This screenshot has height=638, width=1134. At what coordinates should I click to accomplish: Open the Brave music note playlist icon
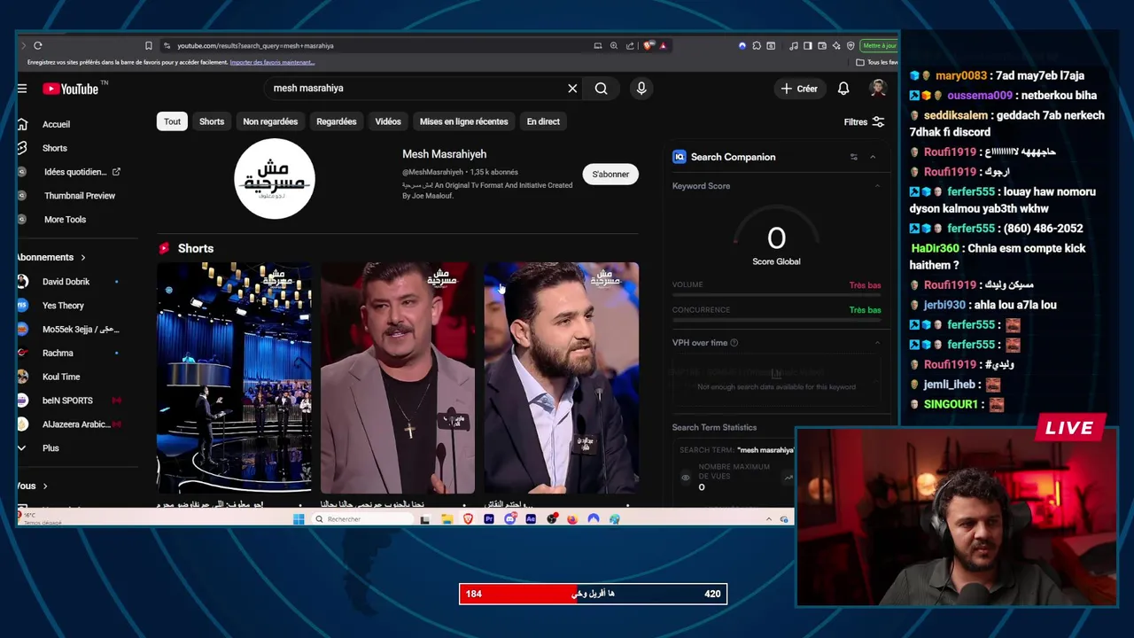(794, 45)
